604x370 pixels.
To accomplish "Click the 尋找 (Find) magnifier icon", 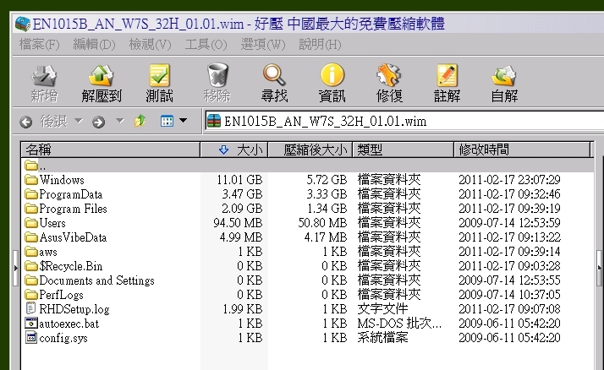I will [274, 75].
